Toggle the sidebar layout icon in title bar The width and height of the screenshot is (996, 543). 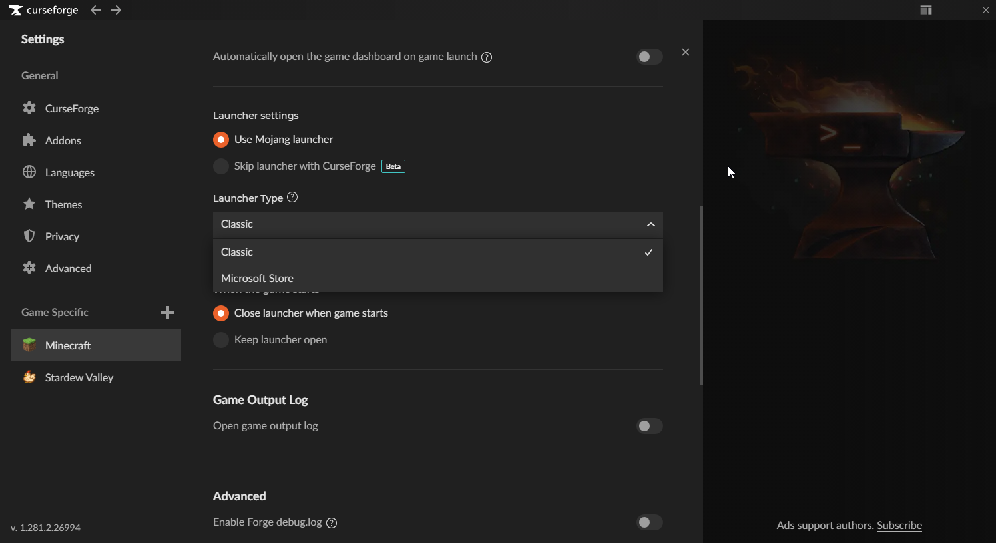926,10
